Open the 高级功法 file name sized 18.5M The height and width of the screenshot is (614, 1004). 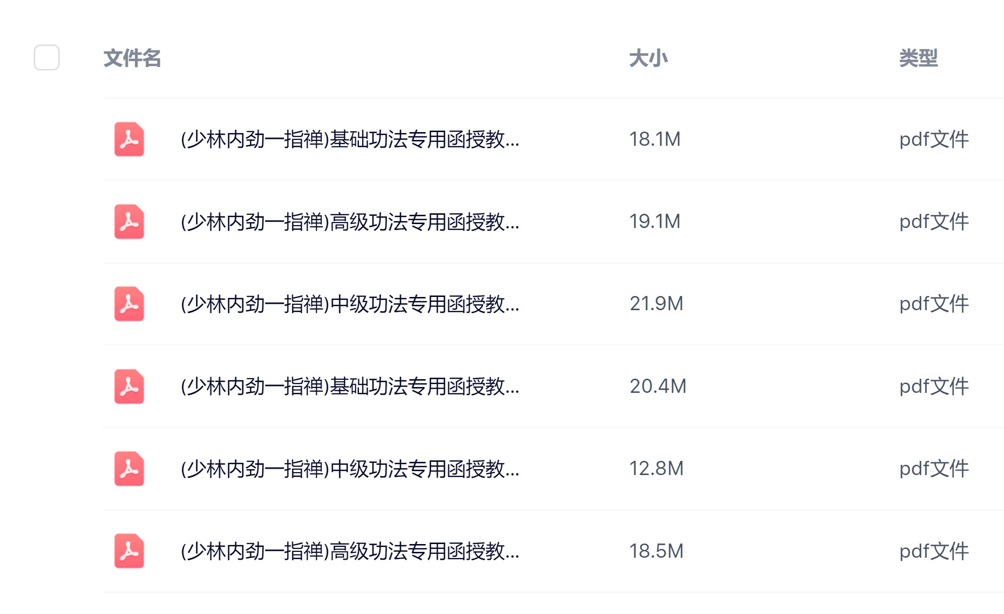[x=350, y=551]
